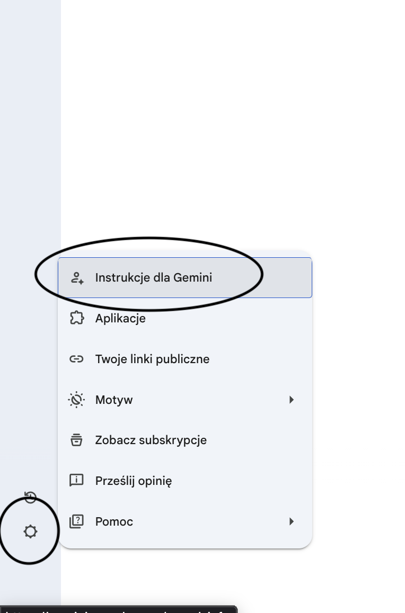Image resolution: width=405 pixels, height=613 pixels.
Task: Select Zobacz subskrypcje menu item
Action: (x=151, y=440)
